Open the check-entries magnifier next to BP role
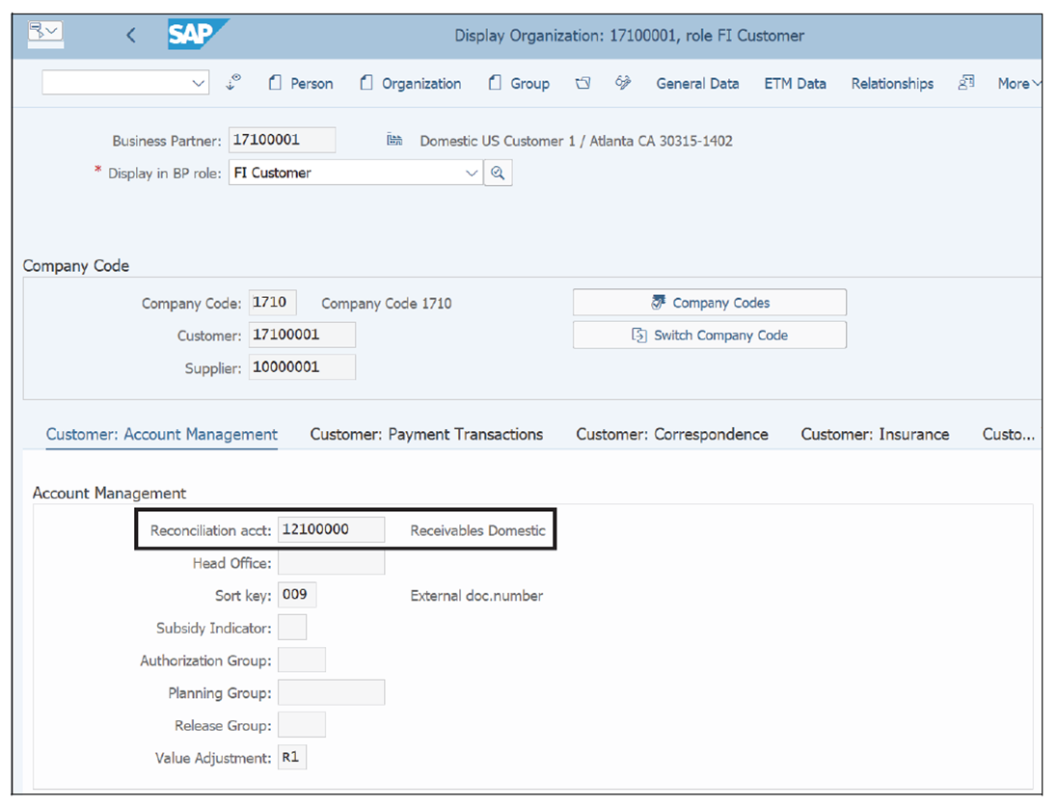 pos(498,172)
